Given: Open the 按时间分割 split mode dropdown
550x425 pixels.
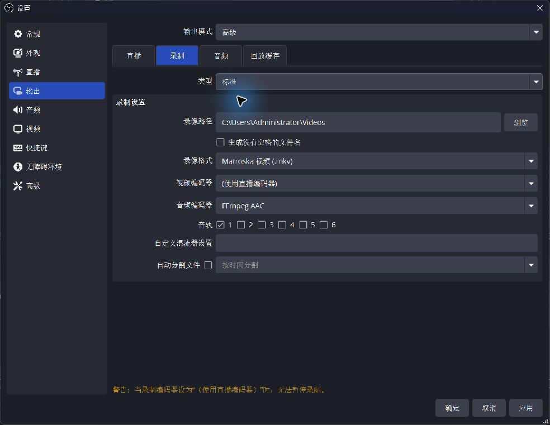Looking at the screenshot, I should 376,265.
